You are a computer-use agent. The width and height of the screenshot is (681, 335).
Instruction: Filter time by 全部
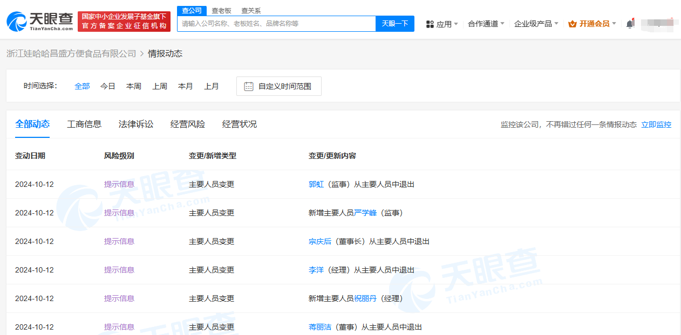pos(82,86)
